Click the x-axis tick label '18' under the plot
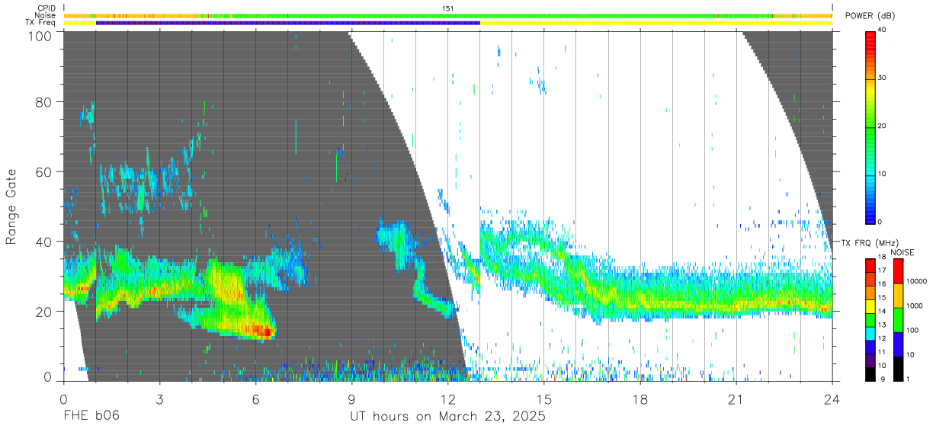 click(x=639, y=398)
